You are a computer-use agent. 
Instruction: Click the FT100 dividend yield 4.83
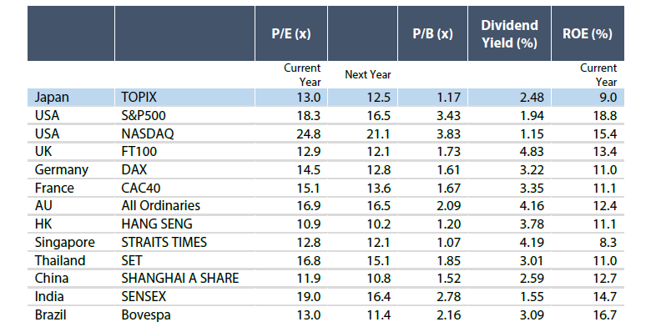(532, 152)
